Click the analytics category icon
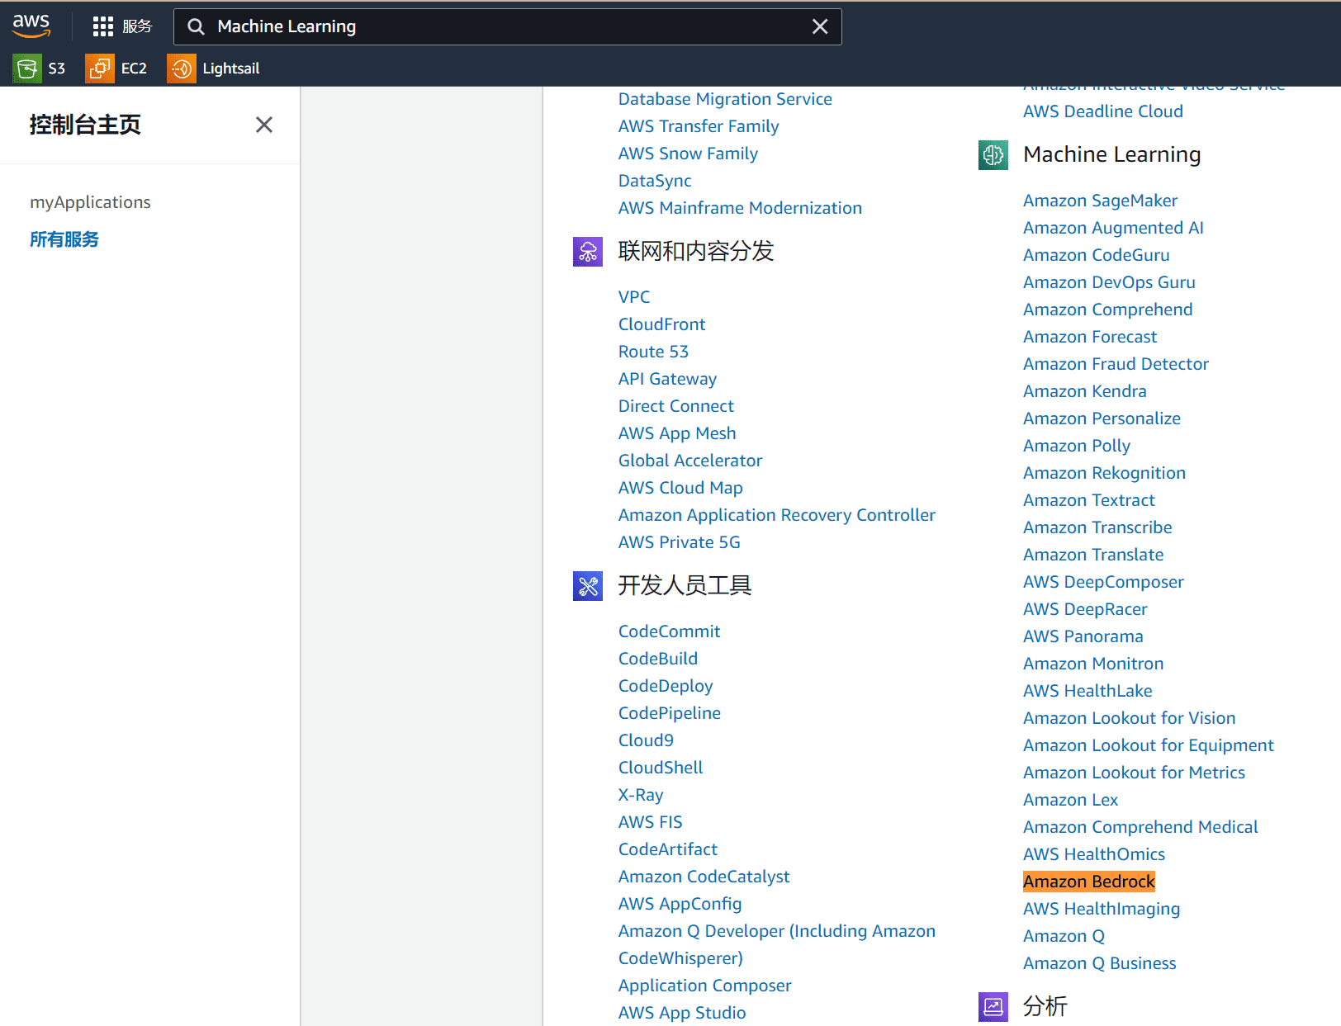 pyautogui.click(x=993, y=1006)
